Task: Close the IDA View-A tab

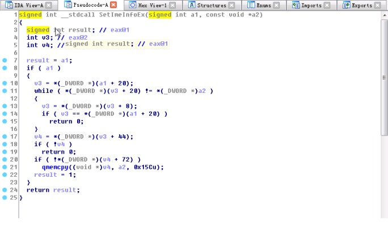Action: (x=49, y=5)
